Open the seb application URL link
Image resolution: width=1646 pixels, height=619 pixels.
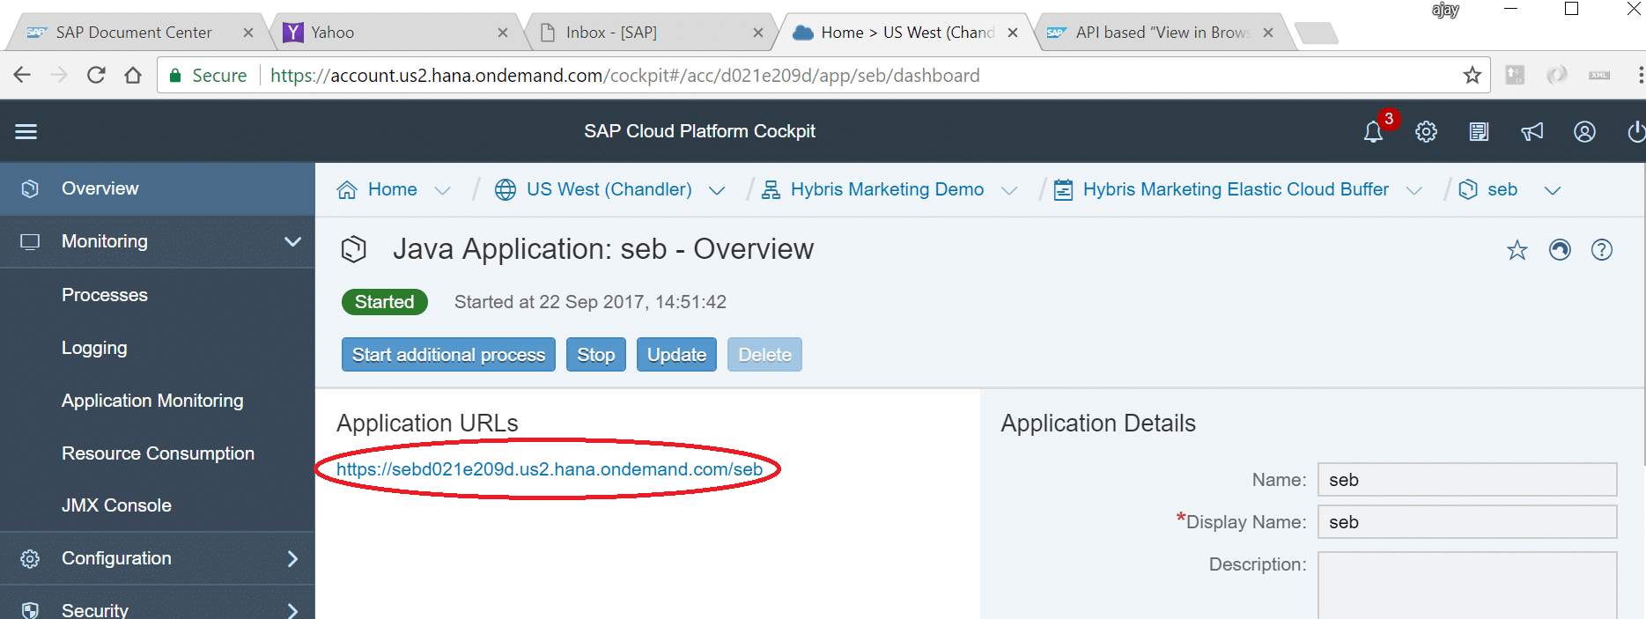click(549, 469)
